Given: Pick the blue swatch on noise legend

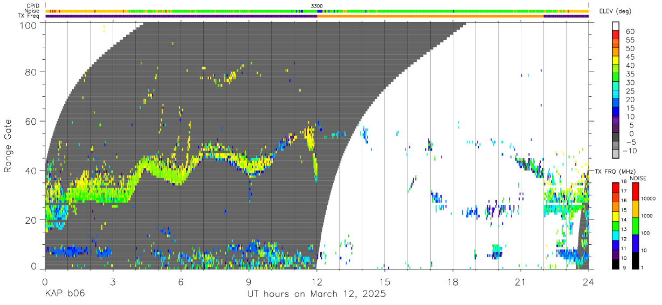Looking at the screenshot, I should [x=635, y=243].
